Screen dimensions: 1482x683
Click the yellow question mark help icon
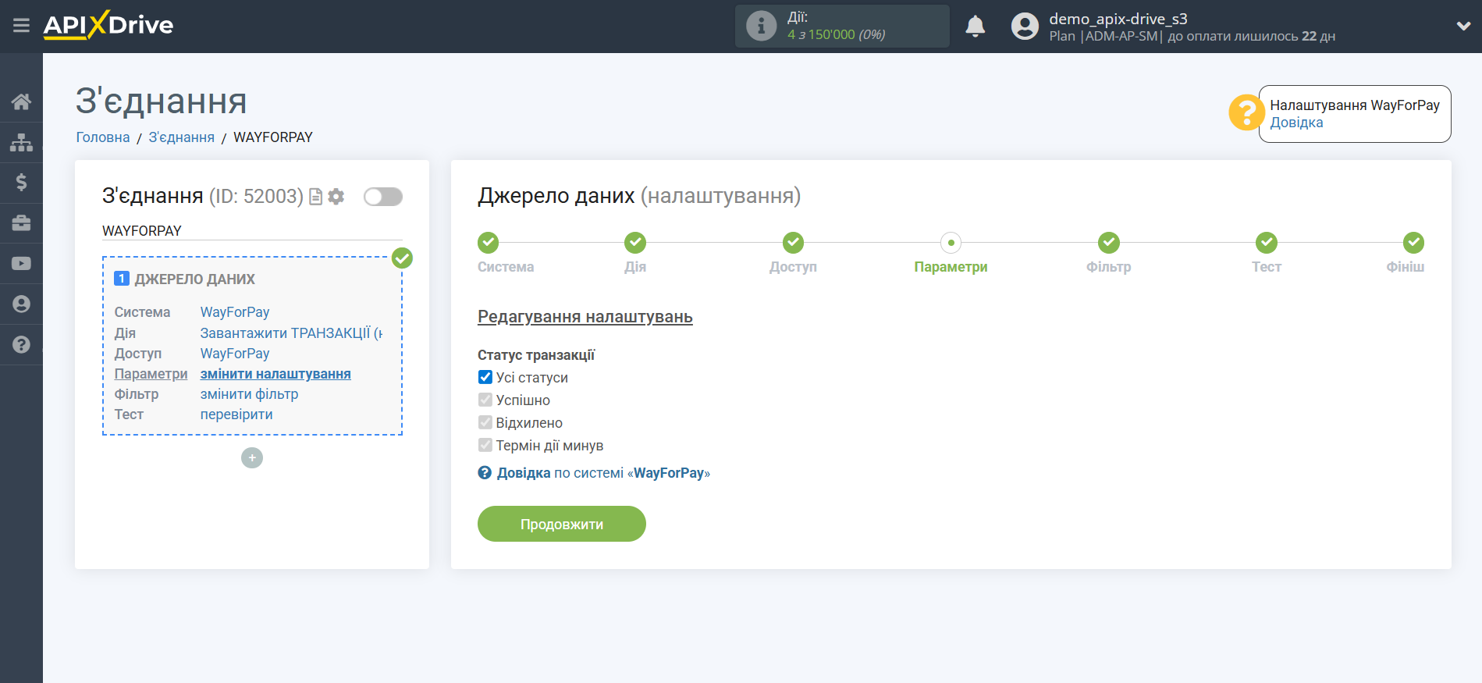pyautogui.click(x=1246, y=112)
